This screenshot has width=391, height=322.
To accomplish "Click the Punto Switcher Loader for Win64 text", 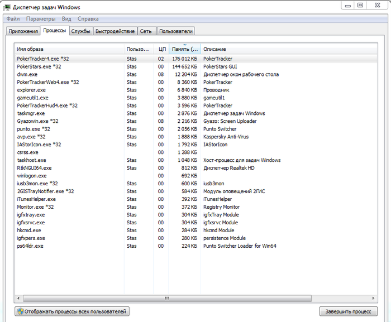I will (240, 246).
